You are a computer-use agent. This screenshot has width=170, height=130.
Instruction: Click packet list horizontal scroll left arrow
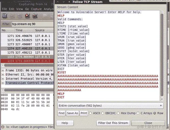click(2, 65)
